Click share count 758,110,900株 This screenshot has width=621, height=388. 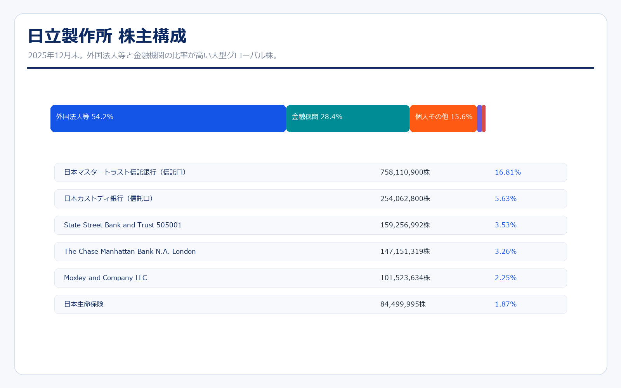(x=405, y=172)
